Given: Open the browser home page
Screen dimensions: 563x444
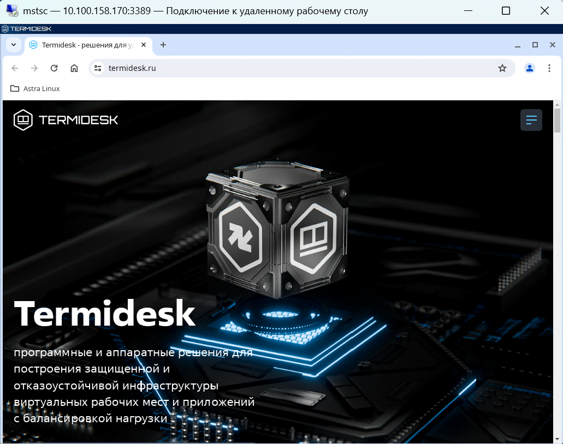Looking at the screenshot, I should [x=74, y=68].
